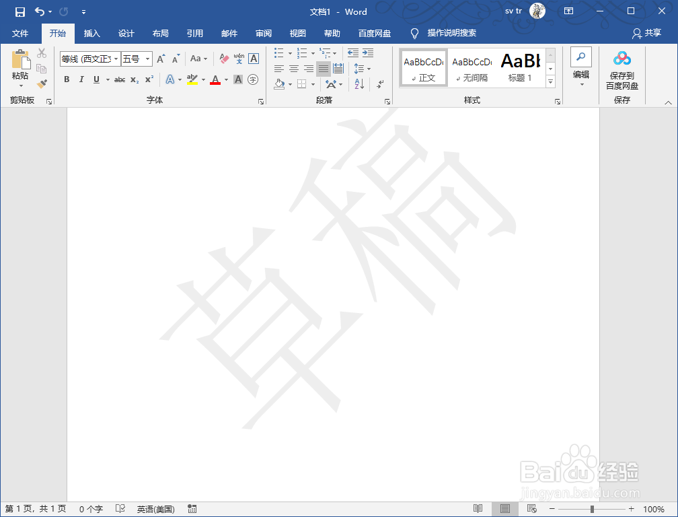Apply the 无间隔 style
Image resolution: width=678 pixels, height=517 pixels.
472,69
